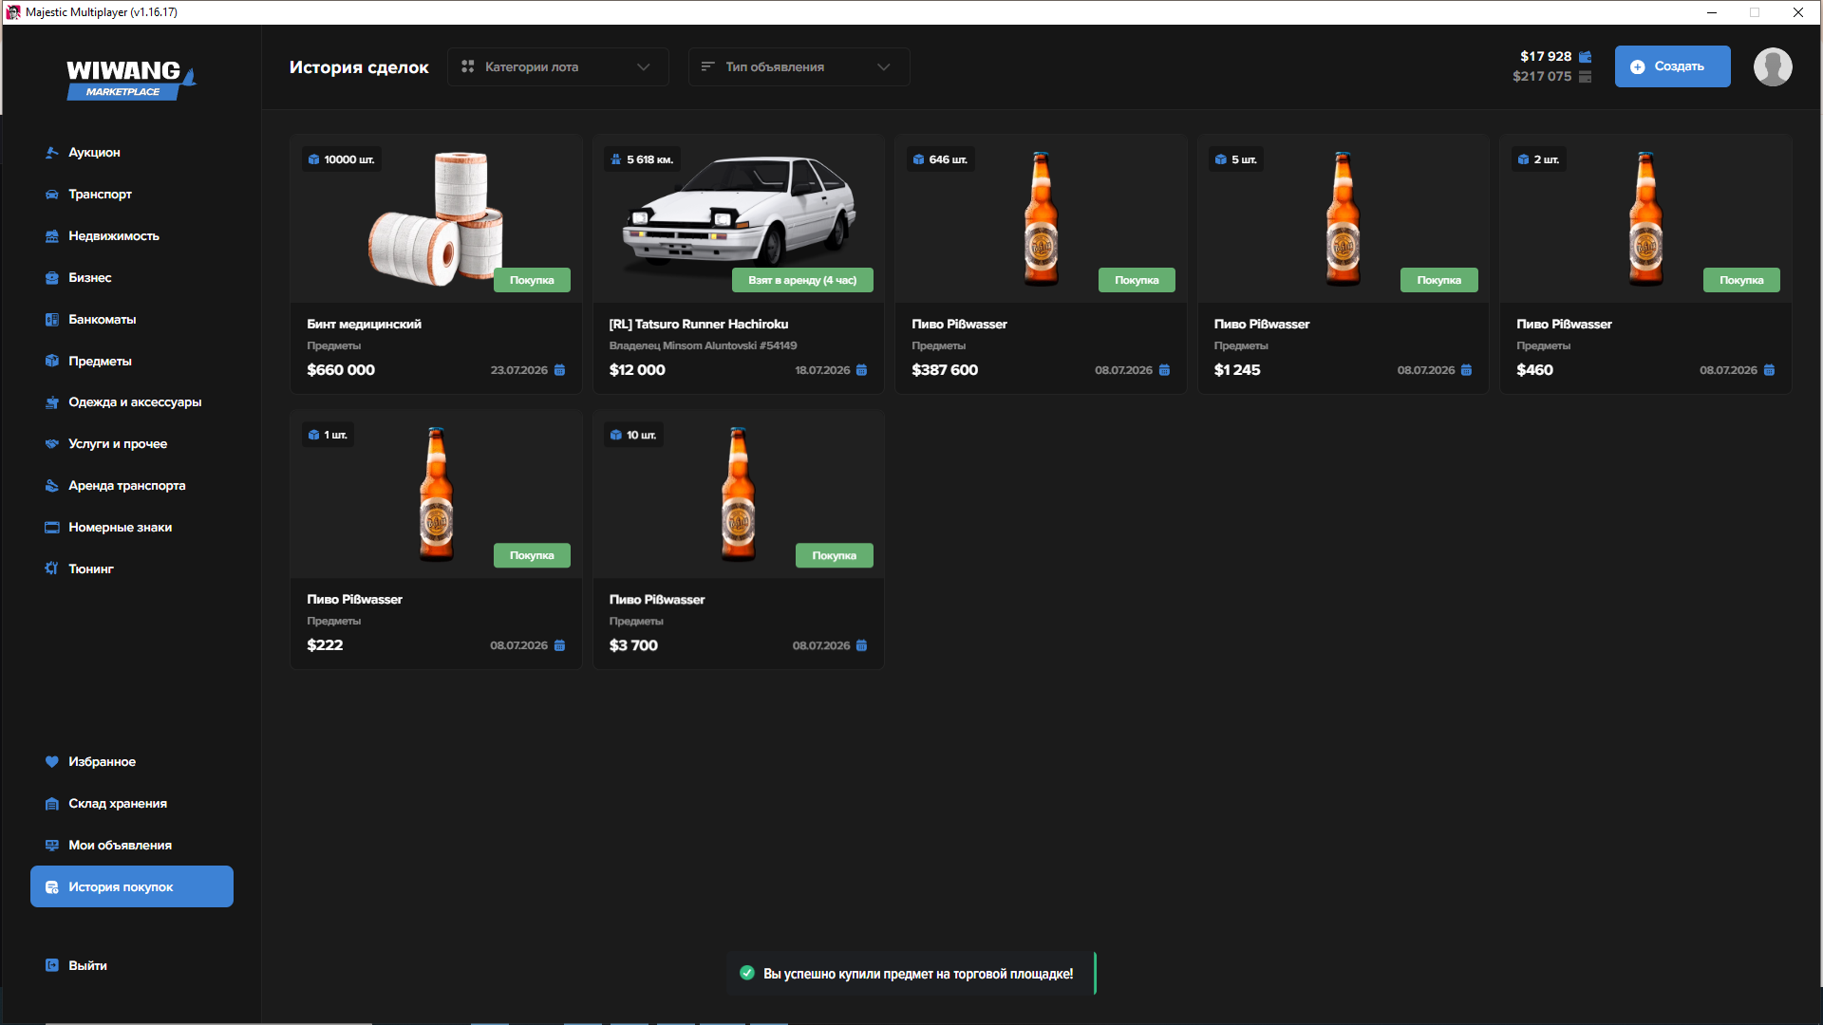The width and height of the screenshot is (1823, 1025).
Task: Expand chevron of Категории лота filter
Action: [x=644, y=66]
